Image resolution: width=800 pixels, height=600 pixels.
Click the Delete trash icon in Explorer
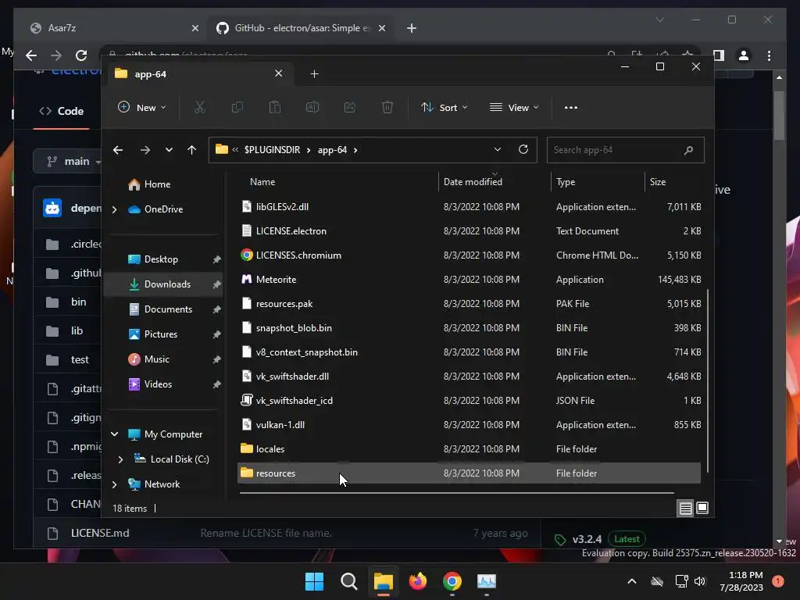click(x=387, y=108)
